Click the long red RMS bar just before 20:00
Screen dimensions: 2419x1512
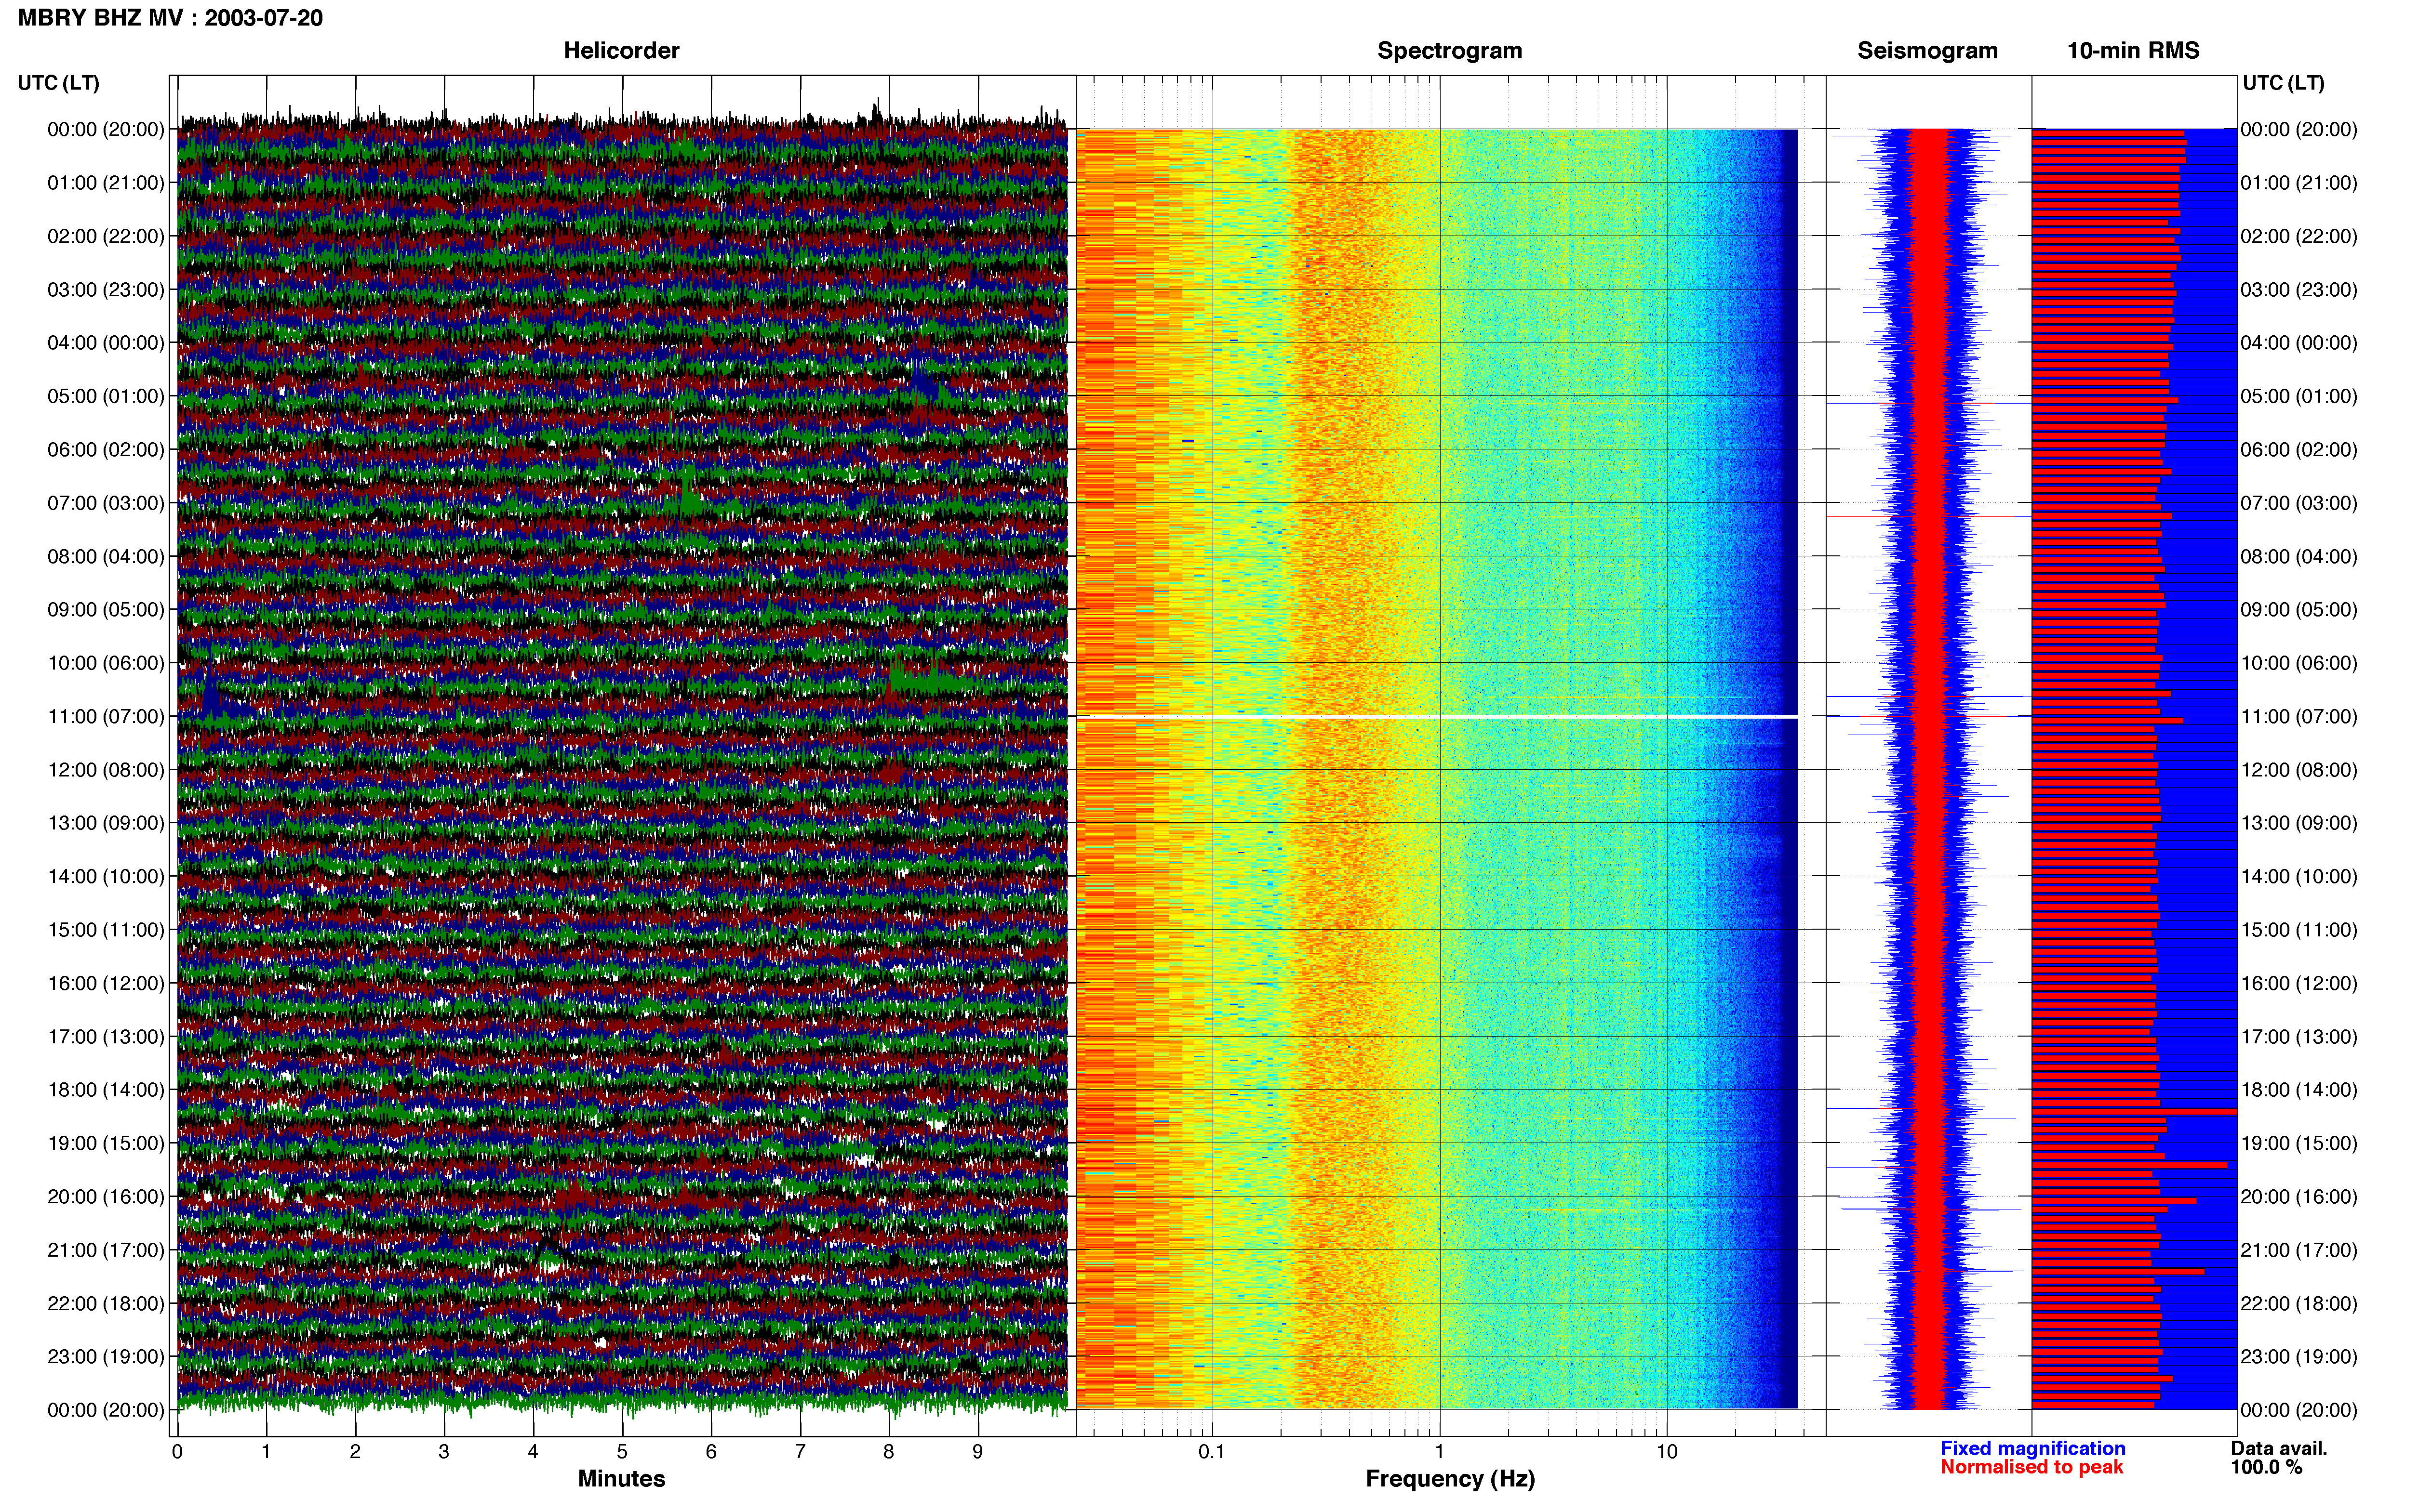click(x=2129, y=1165)
